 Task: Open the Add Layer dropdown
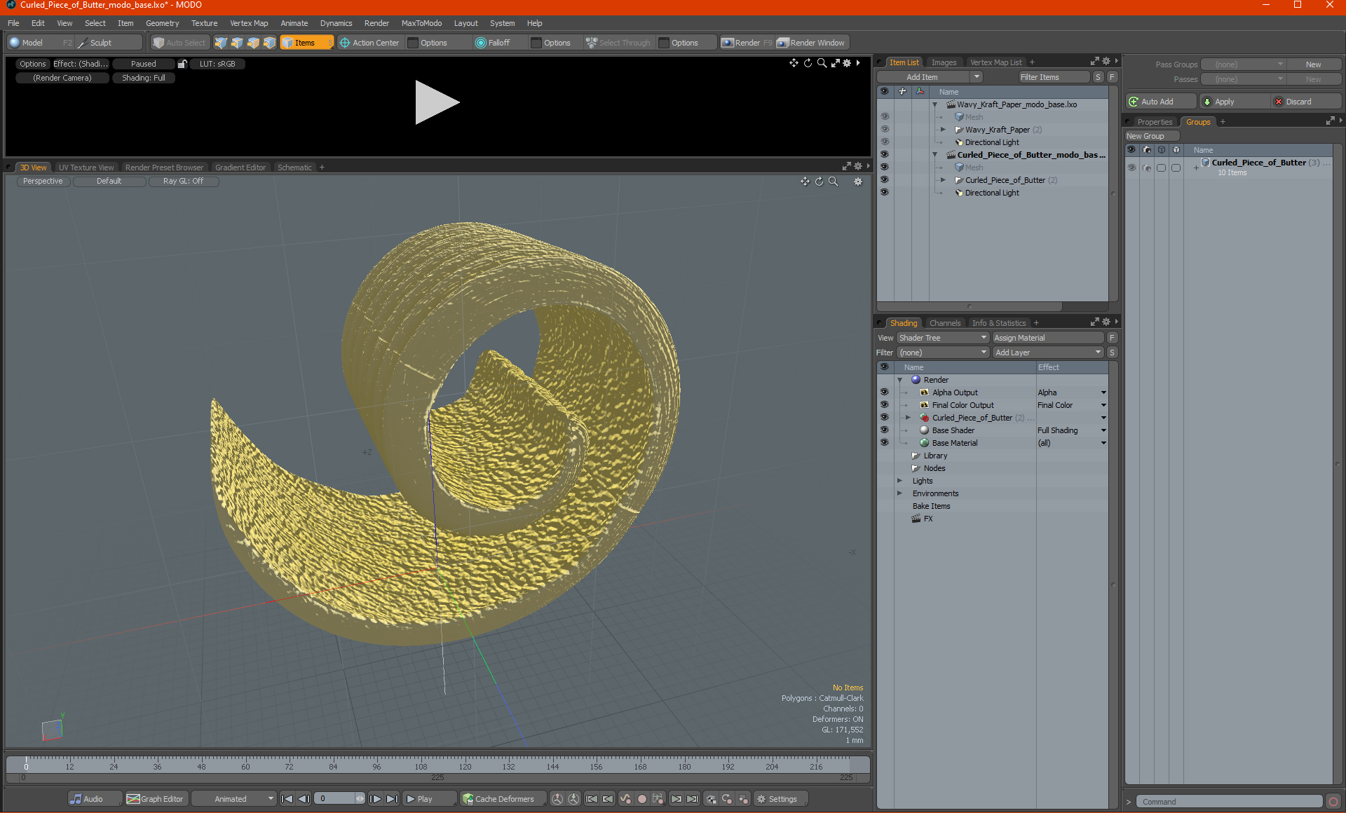click(x=1047, y=353)
